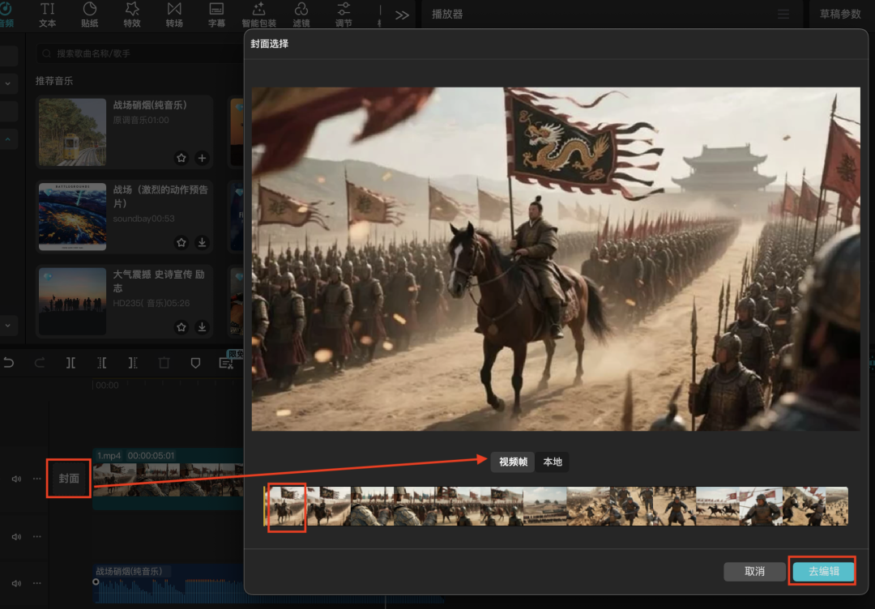Trim clip right of the playhead
The image size is (875, 609).
(x=133, y=363)
